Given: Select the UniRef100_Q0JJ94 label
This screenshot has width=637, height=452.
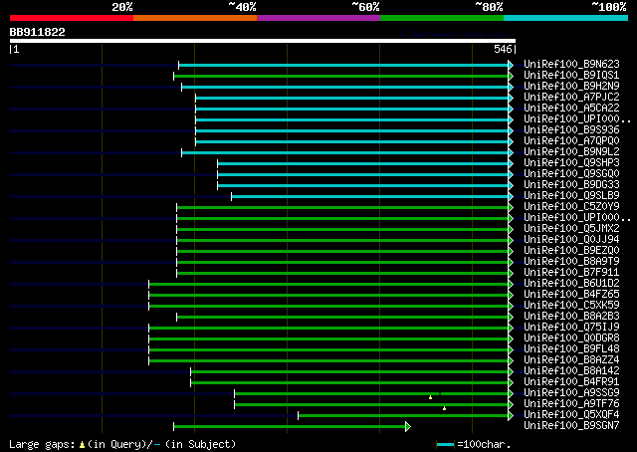Looking at the screenshot, I should click(571, 240).
